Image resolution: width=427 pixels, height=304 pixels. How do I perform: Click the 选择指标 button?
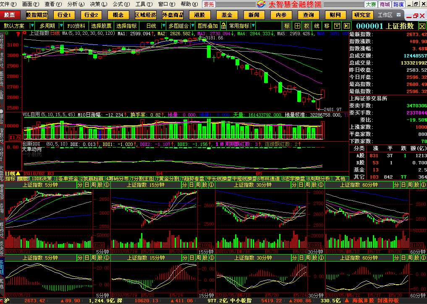coord(126,26)
